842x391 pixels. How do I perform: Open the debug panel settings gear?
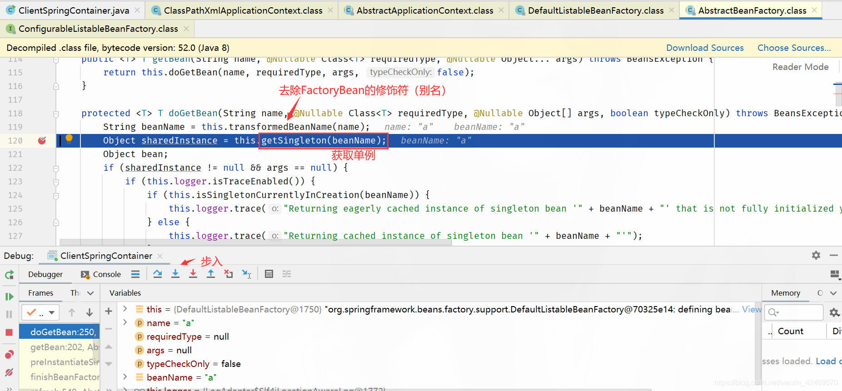[816, 255]
